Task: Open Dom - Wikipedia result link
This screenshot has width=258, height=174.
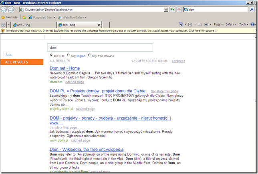Action: (x=87, y=149)
